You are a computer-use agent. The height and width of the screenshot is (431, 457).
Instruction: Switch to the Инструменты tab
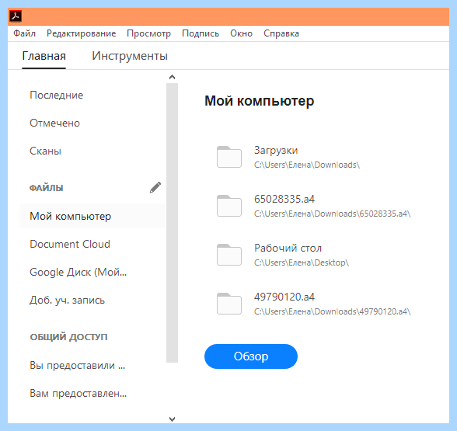(x=130, y=56)
